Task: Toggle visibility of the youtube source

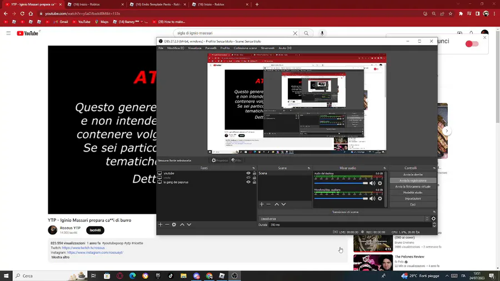Action: coord(248,173)
